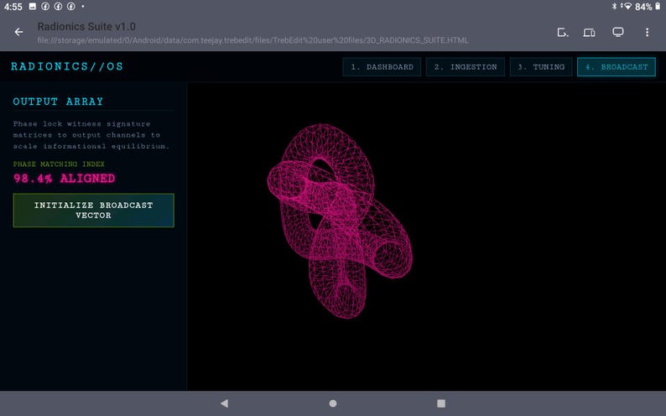Tap the Android home circle button
The width and height of the screenshot is (666, 416).
click(x=333, y=403)
